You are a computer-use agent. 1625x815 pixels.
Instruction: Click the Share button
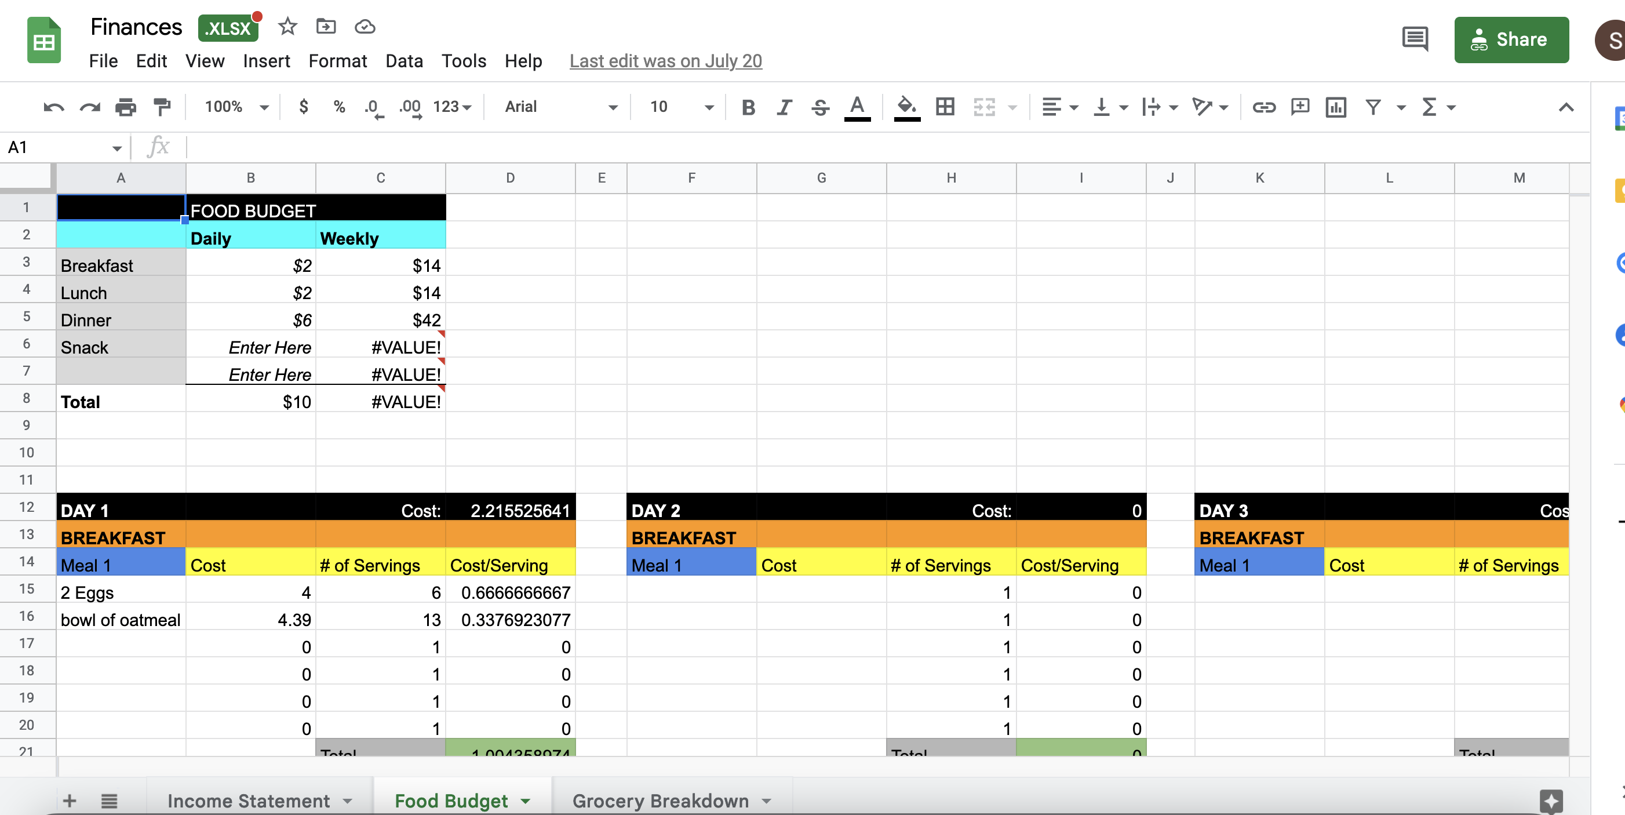pyautogui.click(x=1511, y=40)
